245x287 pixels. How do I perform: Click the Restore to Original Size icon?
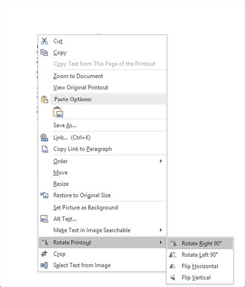pos(44,195)
